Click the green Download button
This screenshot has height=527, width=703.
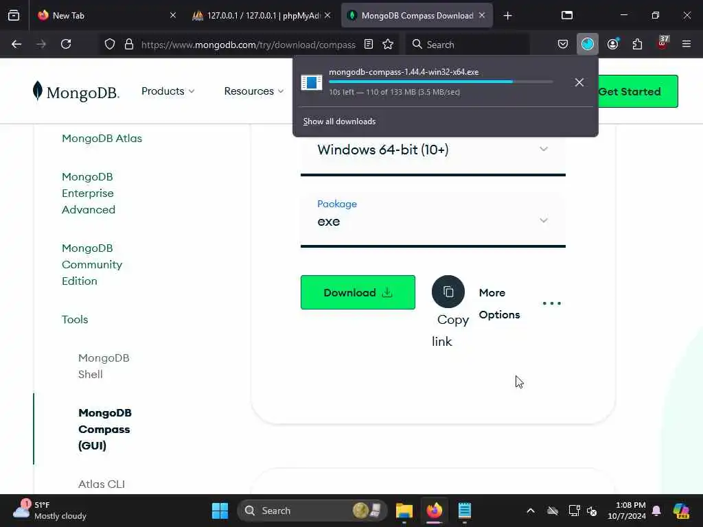tap(358, 292)
